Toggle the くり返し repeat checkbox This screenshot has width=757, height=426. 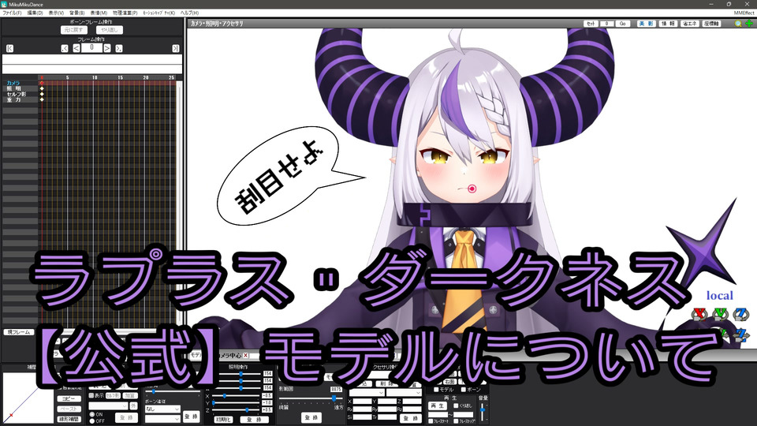(456, 405)
